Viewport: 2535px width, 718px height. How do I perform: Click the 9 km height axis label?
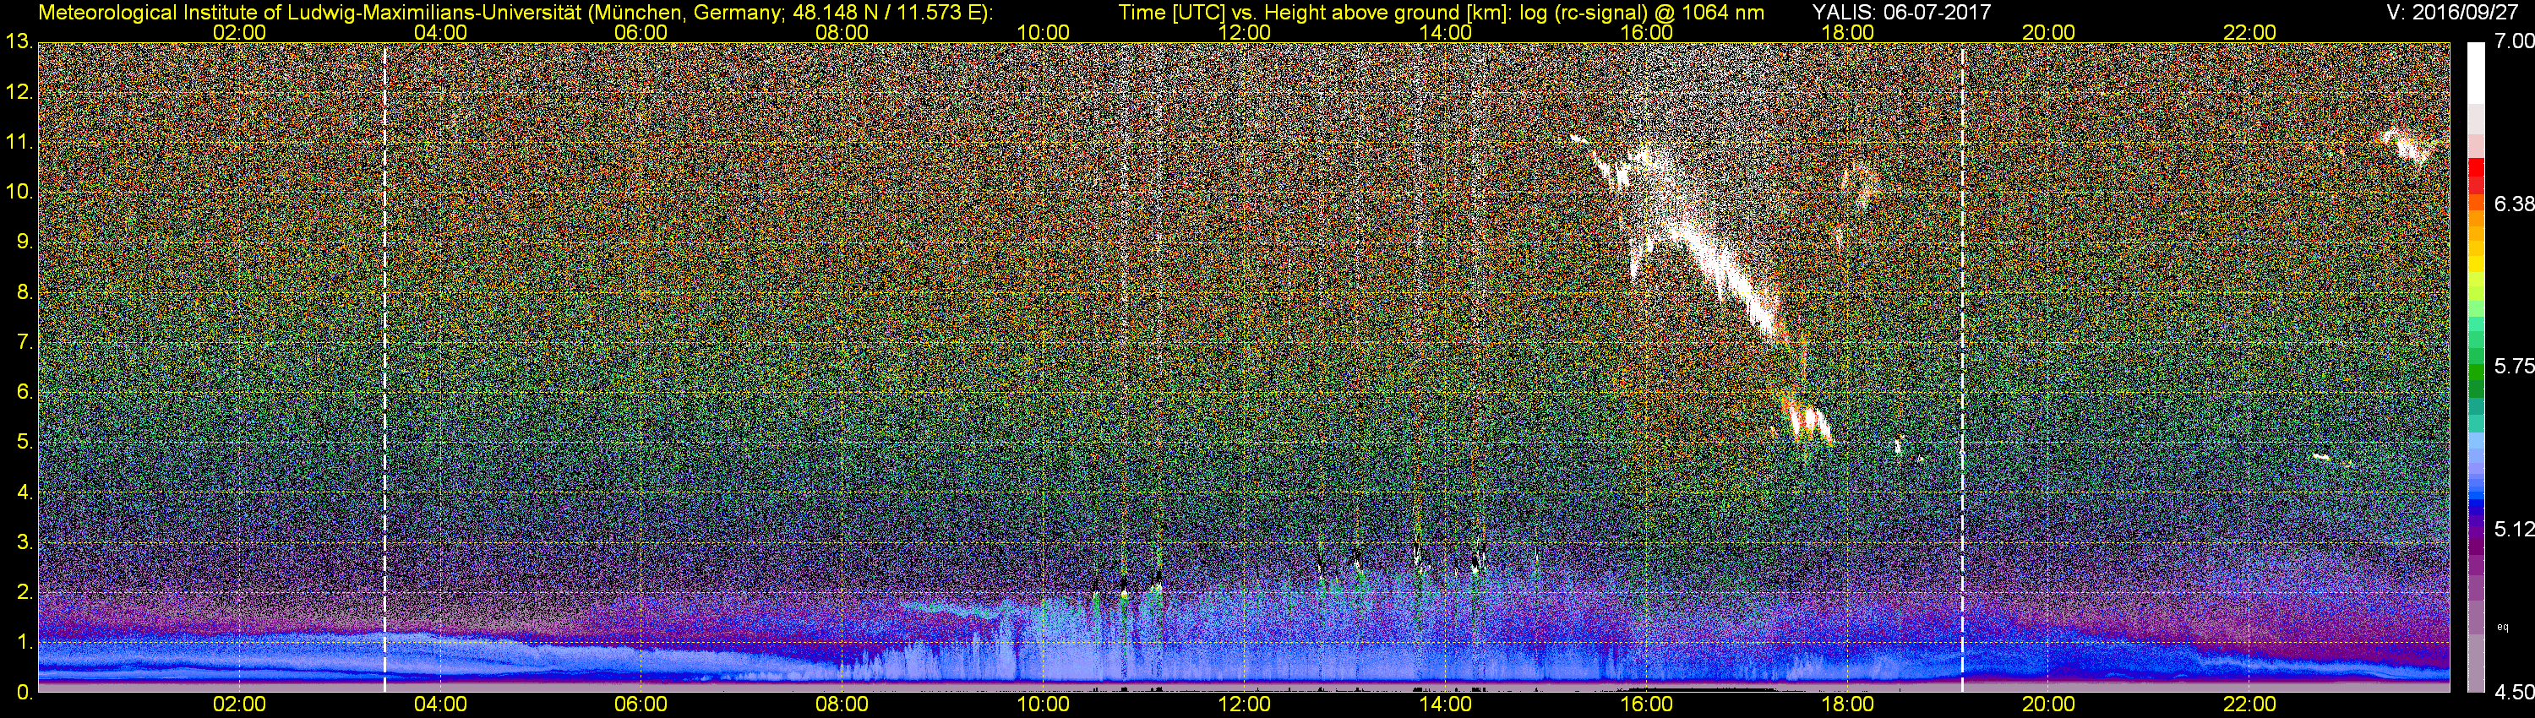point(25,242)
